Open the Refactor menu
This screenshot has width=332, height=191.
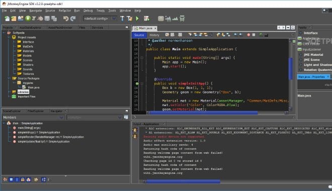coord(64,11)
